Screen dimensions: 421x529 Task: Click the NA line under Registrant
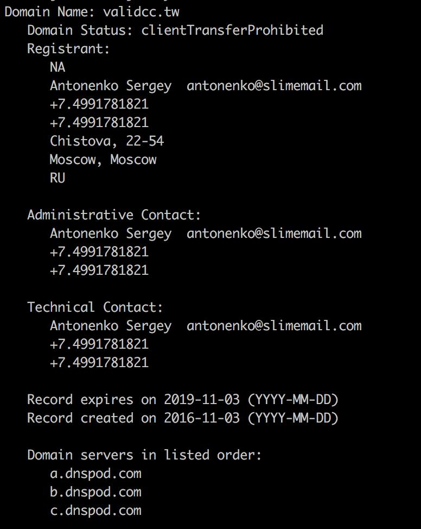click(x=58, y=67)
